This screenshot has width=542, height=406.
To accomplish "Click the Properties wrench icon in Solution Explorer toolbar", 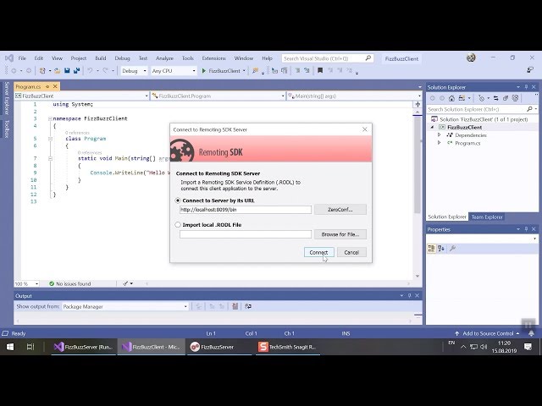I will pyautogui.click(x=506, y=98).
